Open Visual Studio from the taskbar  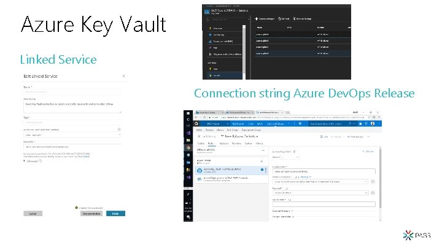[188, 133]
